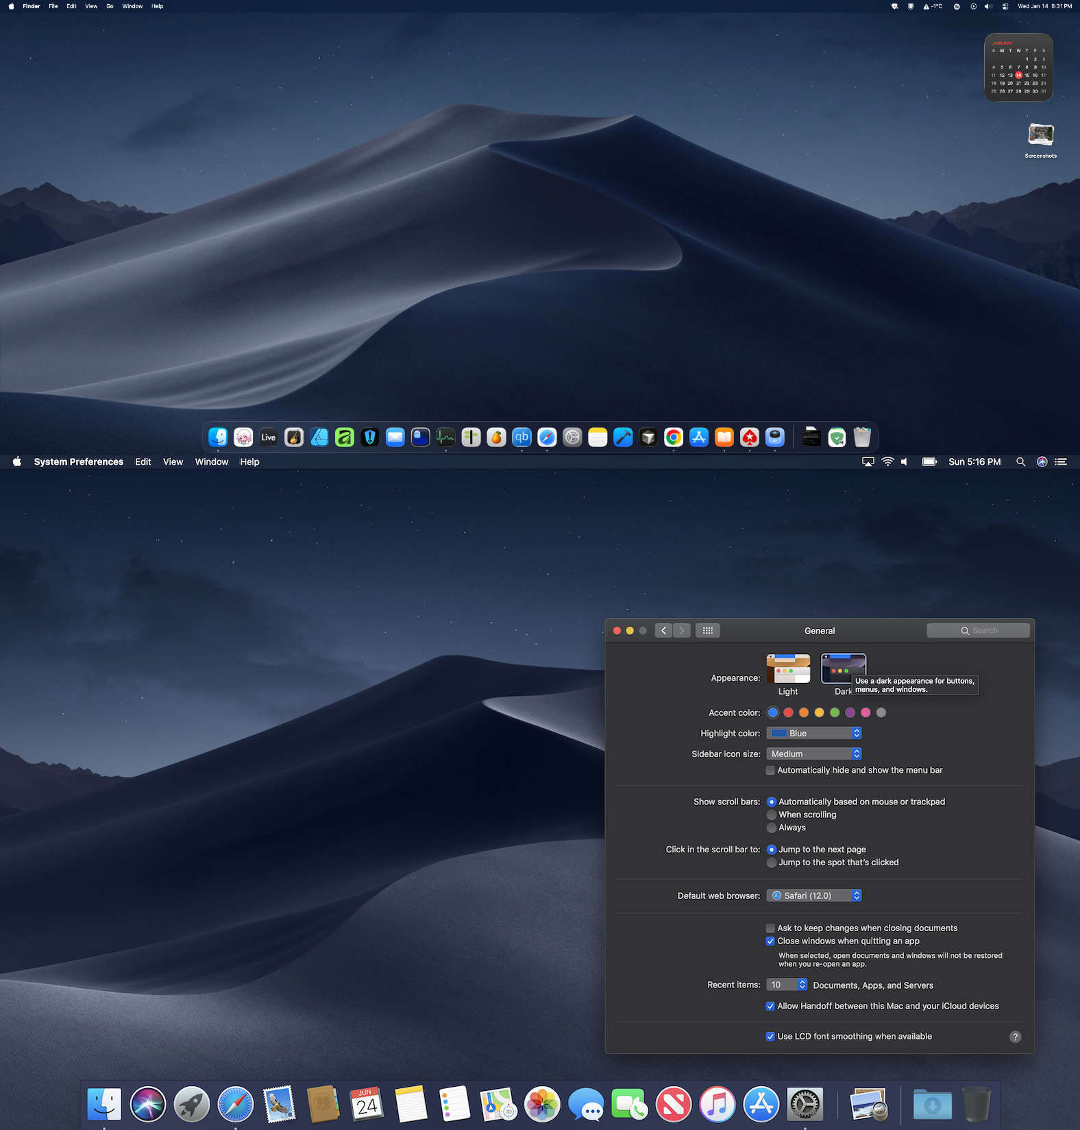The image size is (1080, 1130).
Task: Open Help menu next to System Preferences
Action: (x=249, y=462)
